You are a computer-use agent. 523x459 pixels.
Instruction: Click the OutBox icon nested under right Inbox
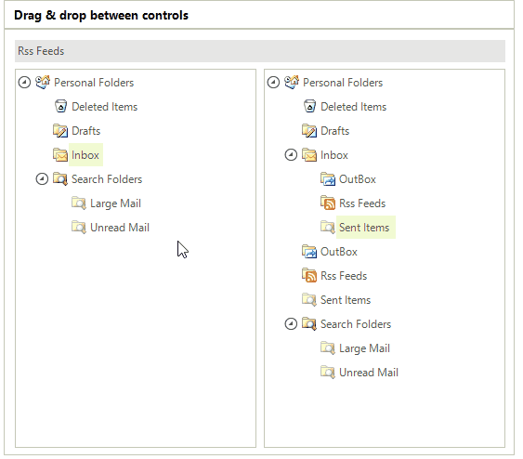tap(328, 179)
